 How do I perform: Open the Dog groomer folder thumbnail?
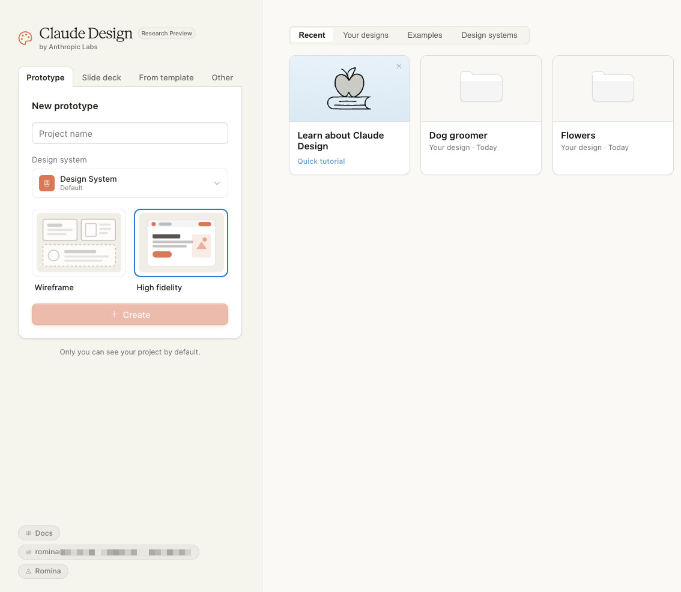click(481, 87)
